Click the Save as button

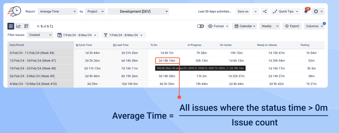click(x=243, y=11)
